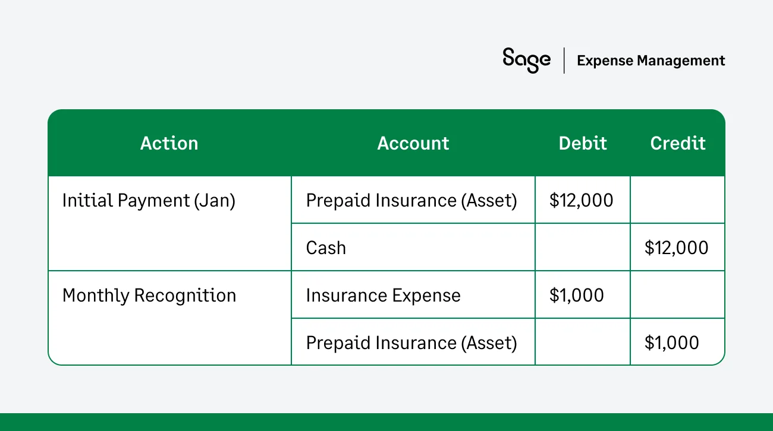Click Prepaid Insurance (Asset) in the $12,000 debit row
Screen dimensions: 773x431
click(411, 201)
